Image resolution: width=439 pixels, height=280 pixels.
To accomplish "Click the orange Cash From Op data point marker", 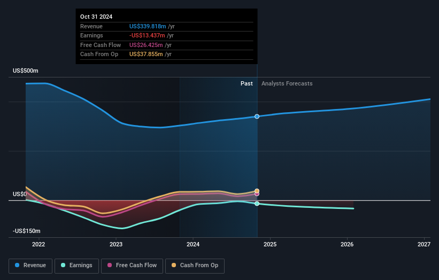I will click(257, 191).
